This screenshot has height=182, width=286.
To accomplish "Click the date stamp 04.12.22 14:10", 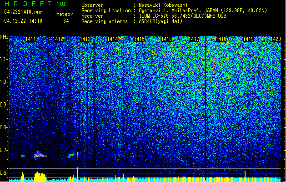I will pos(23,21).
